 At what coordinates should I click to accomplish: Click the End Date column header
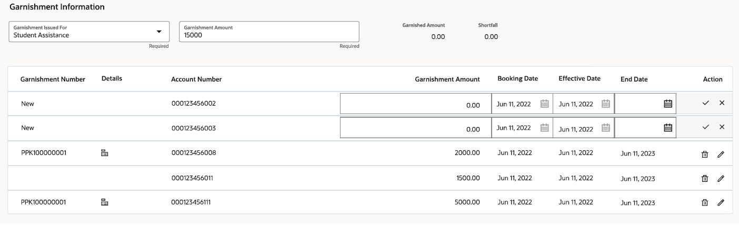(634, 79)
